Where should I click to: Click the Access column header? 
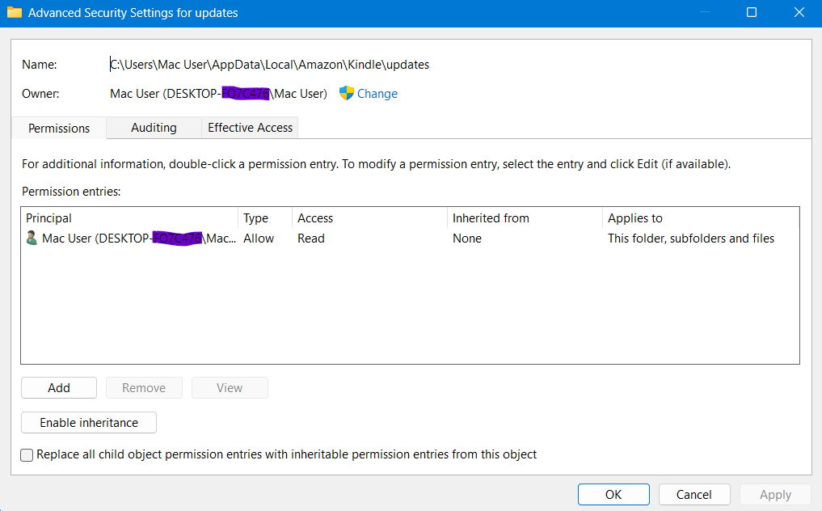click(315, 218)
